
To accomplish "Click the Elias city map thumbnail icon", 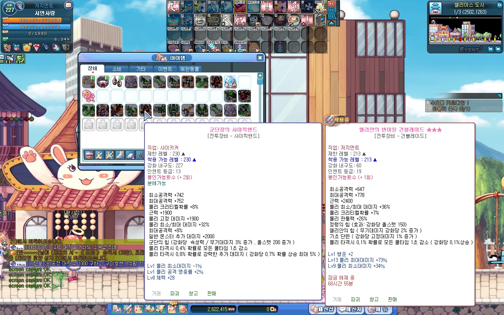I will (434, 8).
